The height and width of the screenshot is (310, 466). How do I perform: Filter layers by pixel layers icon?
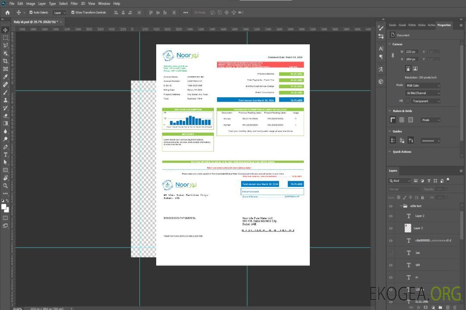point(416,181)
